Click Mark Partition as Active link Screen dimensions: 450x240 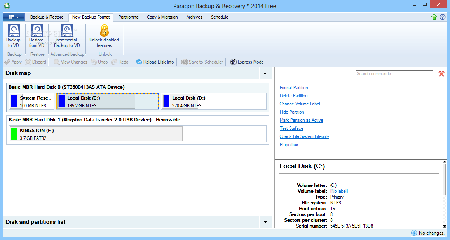click(x=301, y=120)
